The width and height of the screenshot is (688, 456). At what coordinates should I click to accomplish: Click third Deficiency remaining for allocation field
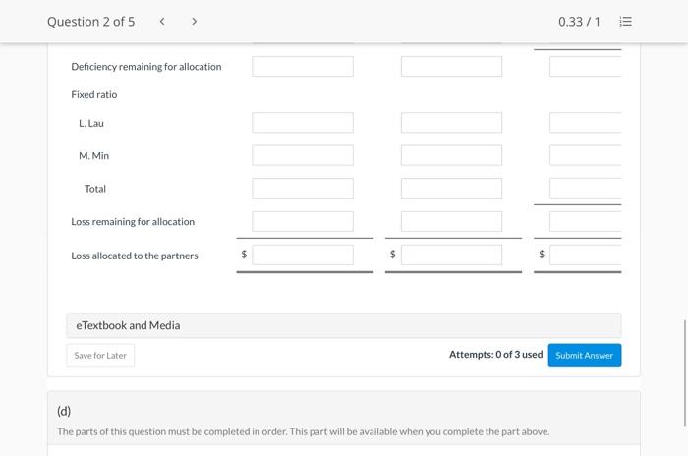tap(586, 66)
